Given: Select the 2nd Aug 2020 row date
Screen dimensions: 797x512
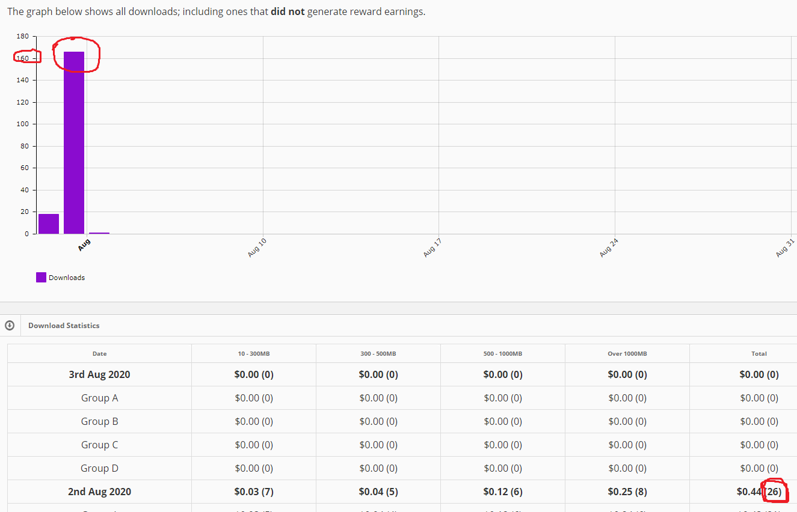Looking at the screenshot, I should coord(99,492).
